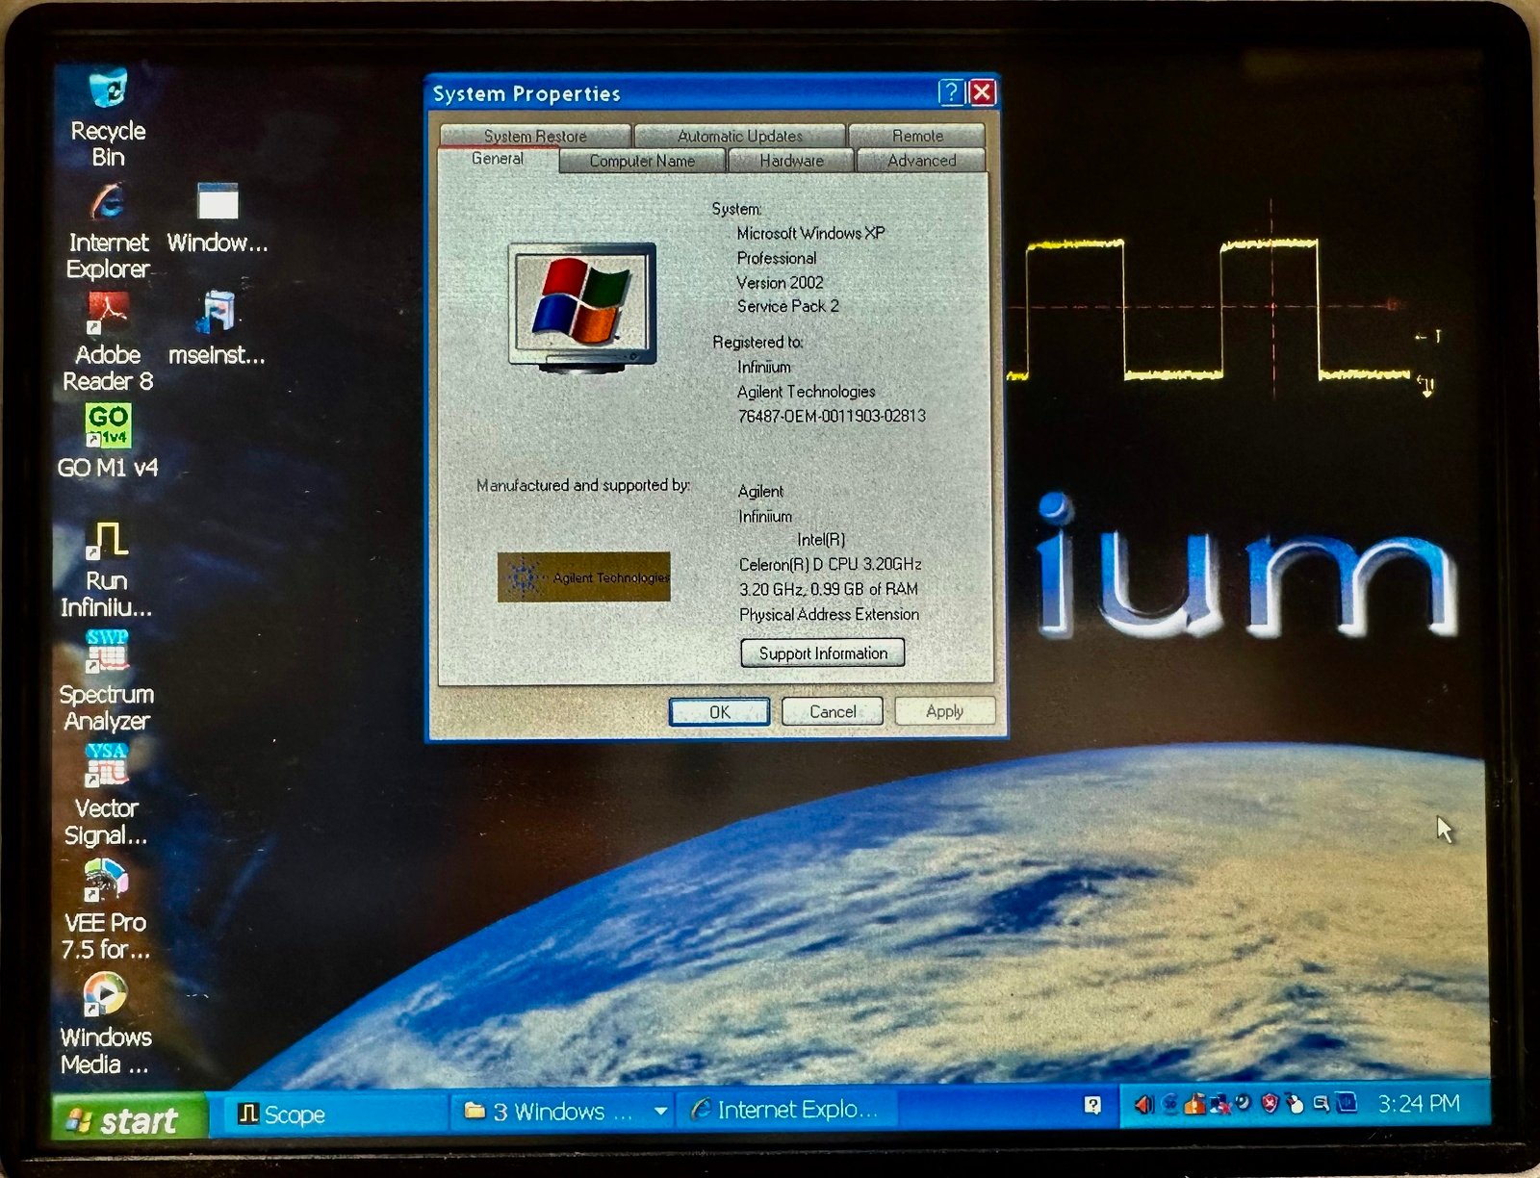Select the mseinst... desktop icon

tap(218, 329)
